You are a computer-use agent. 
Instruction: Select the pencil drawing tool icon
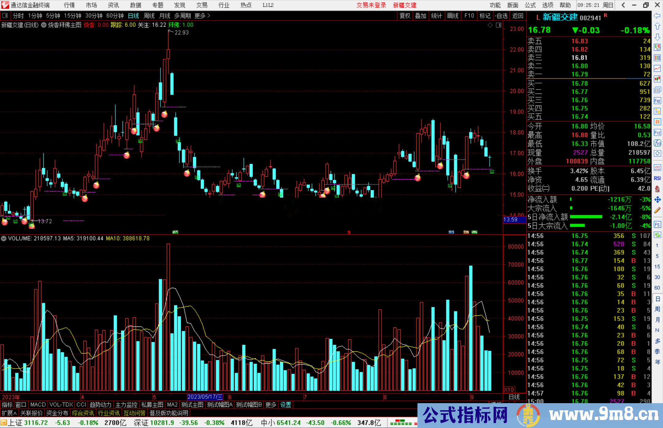(x=657, y=210)
